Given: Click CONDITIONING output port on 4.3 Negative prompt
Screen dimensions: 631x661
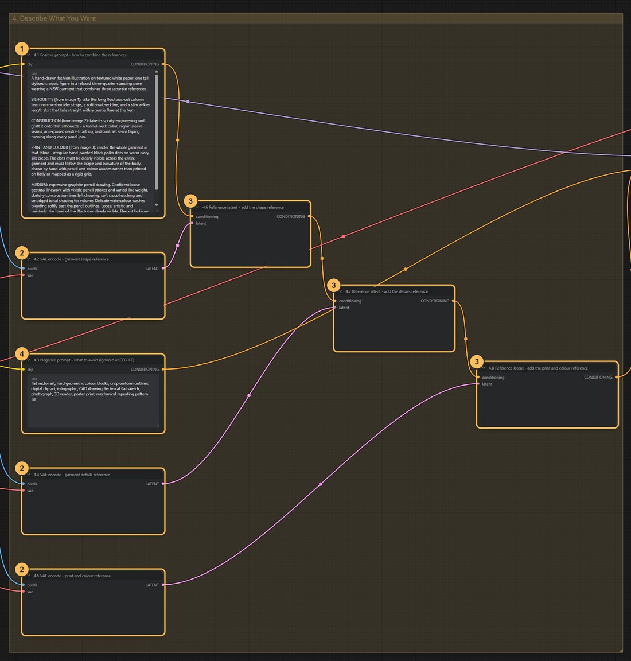Looking at the screenshot, I should tap(163, 370).
